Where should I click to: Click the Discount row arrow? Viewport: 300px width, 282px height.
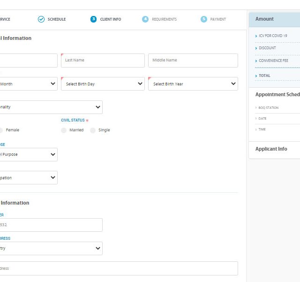256,48
